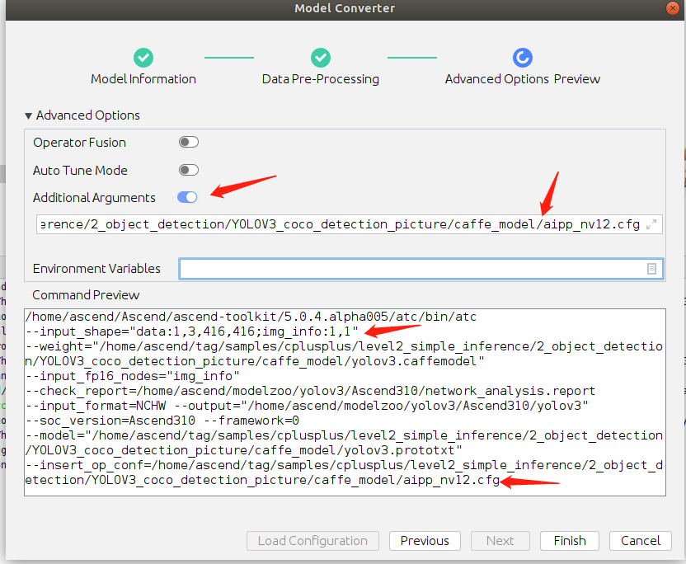
Task: Click the --input_format=NCHW text
Action: point(96,406)
